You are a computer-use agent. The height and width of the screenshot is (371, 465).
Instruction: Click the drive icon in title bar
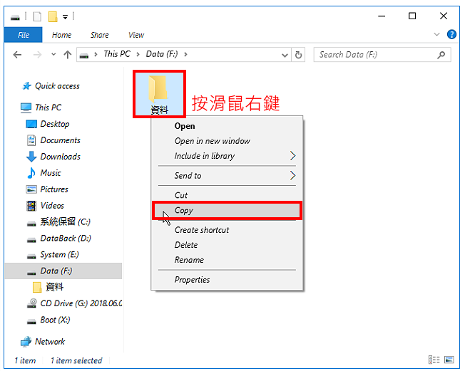click(x=15, y=17)
